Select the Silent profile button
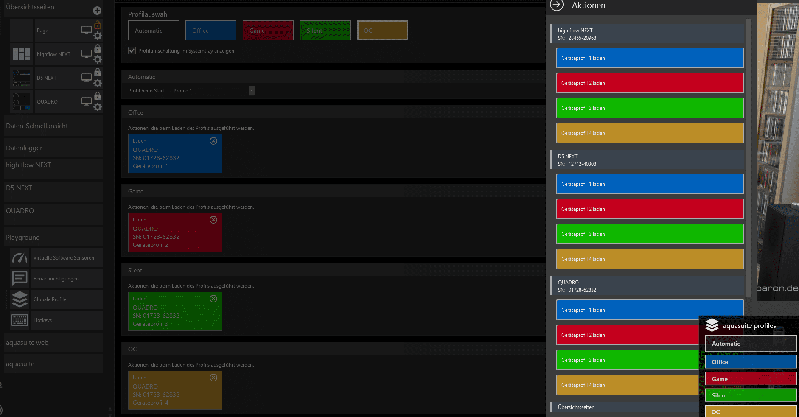The height and width of the screenshot is (417, 799). click(x=325, y=31)
